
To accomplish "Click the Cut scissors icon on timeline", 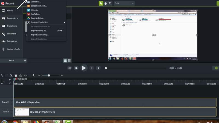I will 11,75.
